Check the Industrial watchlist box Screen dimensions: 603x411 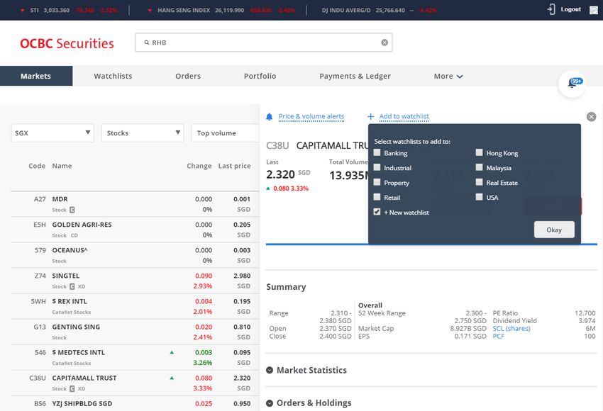point(377,167)
